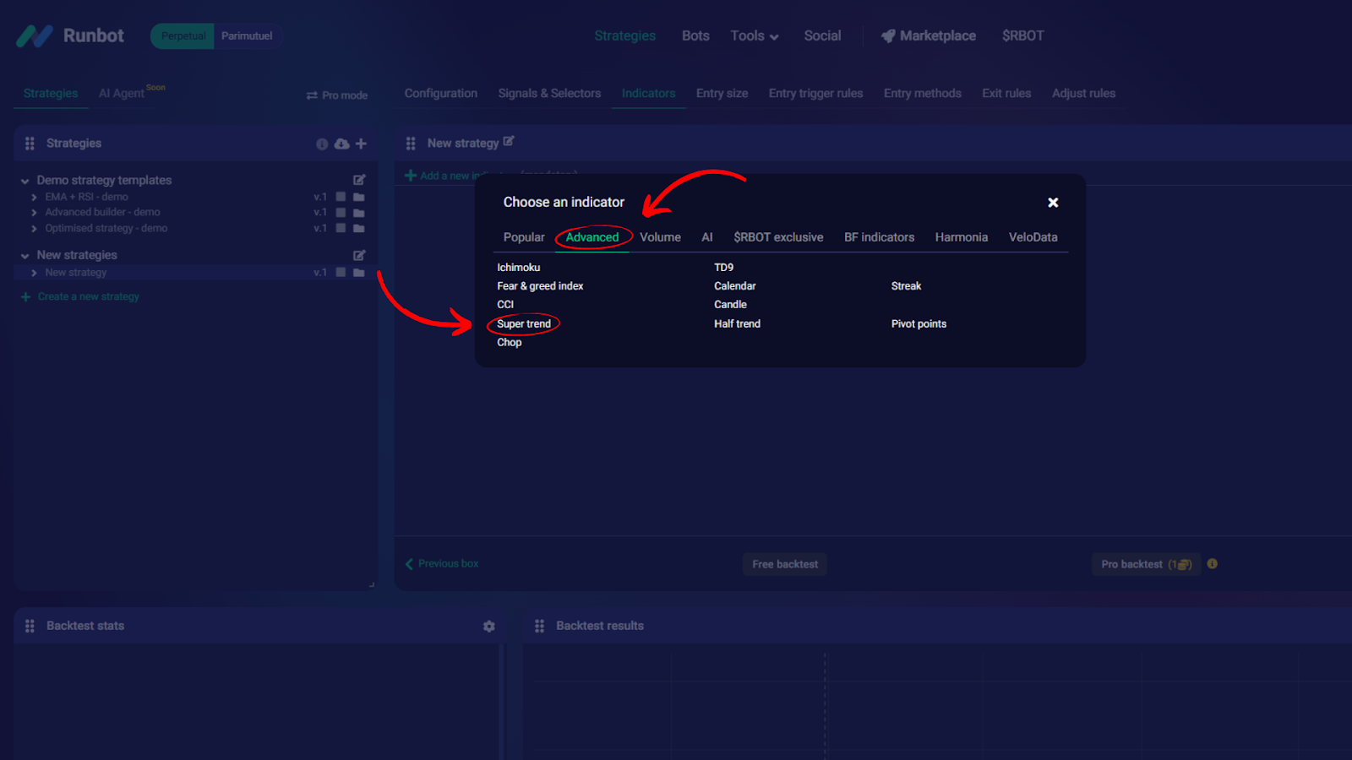Click the square icon for New strategy row
The image size is (1352, 760).
tap(341, 273)
